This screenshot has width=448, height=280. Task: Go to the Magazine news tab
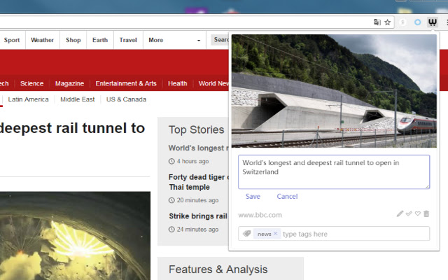point(69,83)
